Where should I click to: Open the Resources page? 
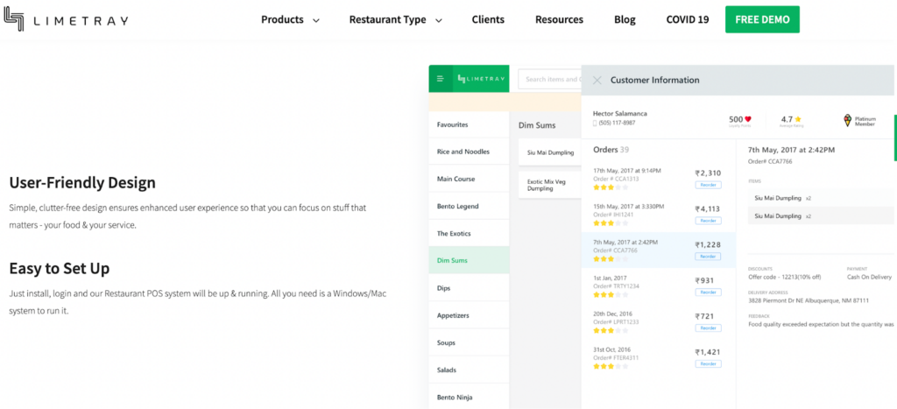coord(559,19)
